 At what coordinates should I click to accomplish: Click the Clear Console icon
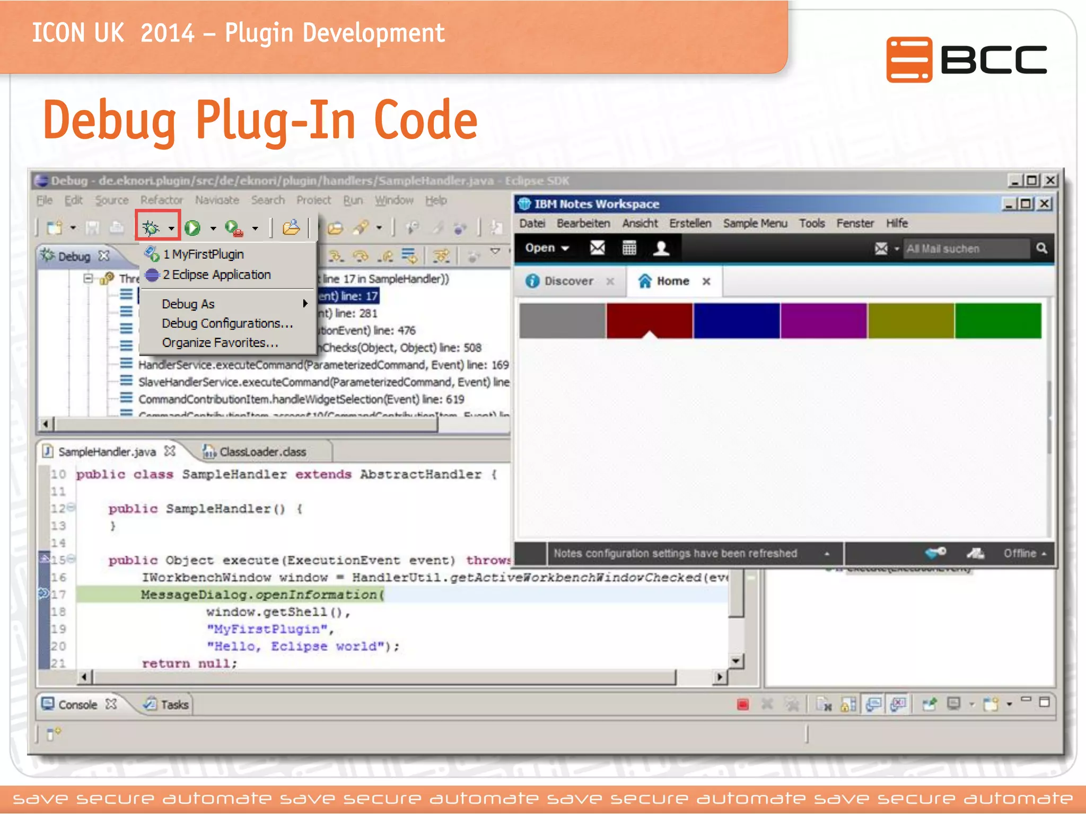click(824, 704)
